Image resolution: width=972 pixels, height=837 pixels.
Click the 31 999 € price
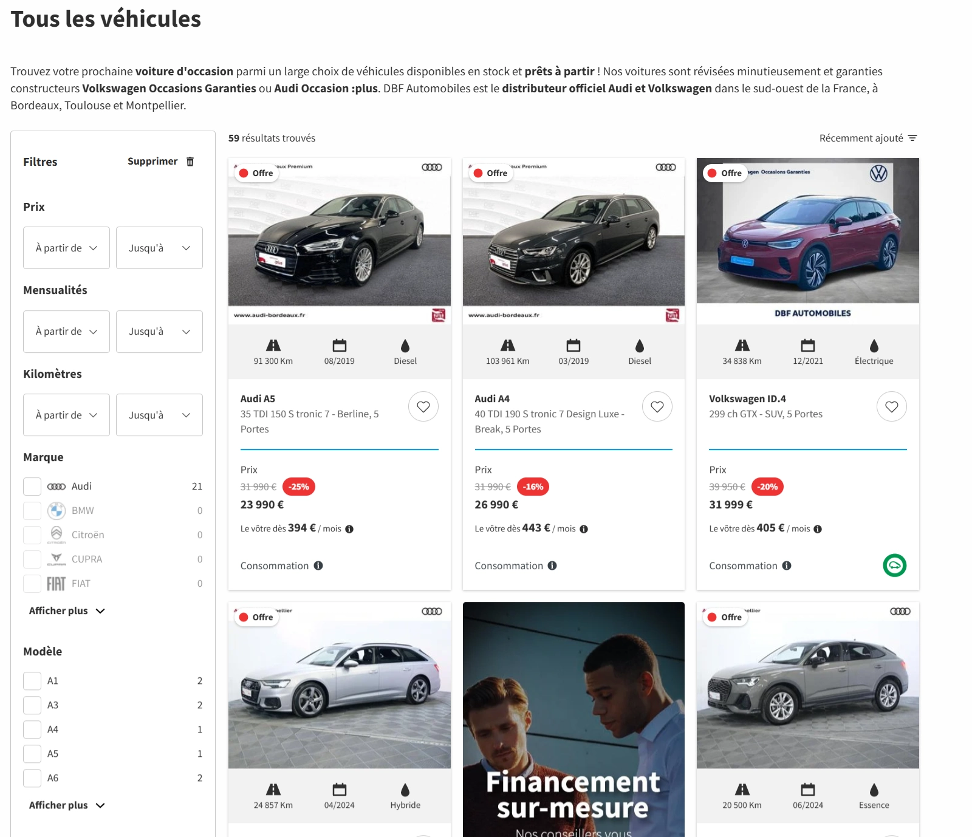(x=731, y=505)
